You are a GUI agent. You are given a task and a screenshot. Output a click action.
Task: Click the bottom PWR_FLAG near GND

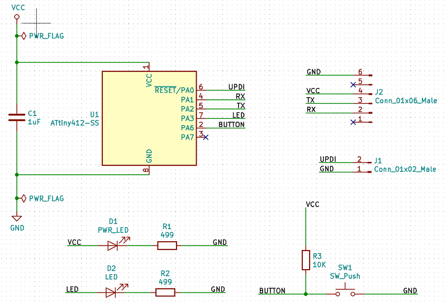[x=46, y=198]
